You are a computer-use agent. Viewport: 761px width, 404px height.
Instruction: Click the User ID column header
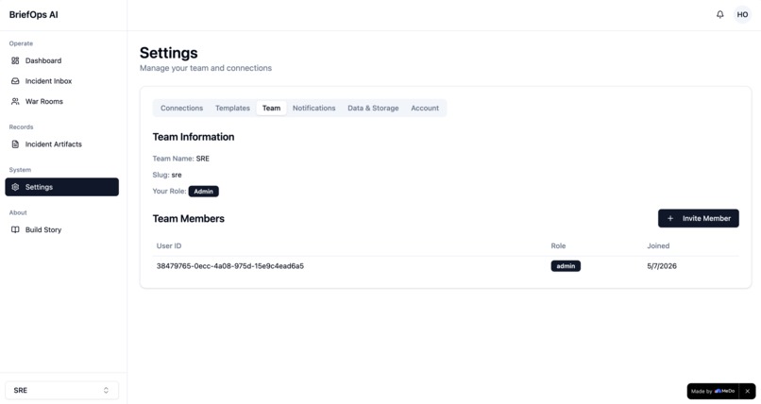(169, 245)
